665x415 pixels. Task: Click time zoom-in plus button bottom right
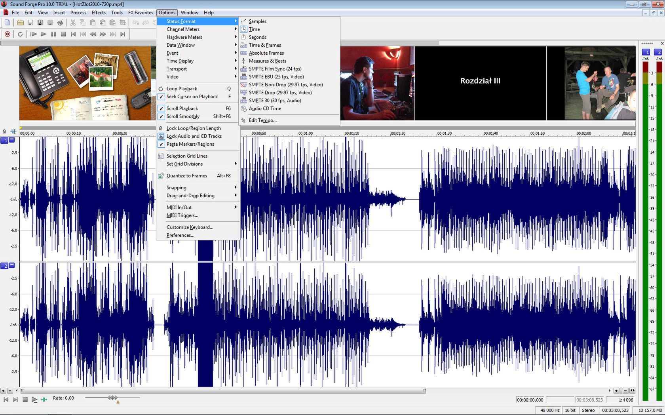(616, 390)
